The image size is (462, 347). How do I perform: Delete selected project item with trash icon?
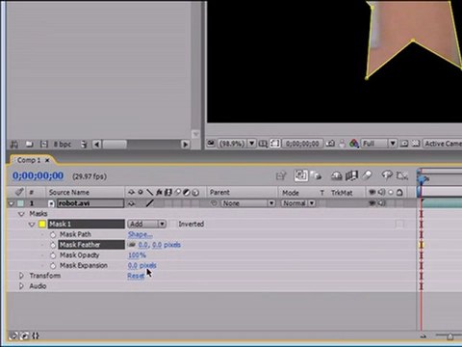coord(84,145)
